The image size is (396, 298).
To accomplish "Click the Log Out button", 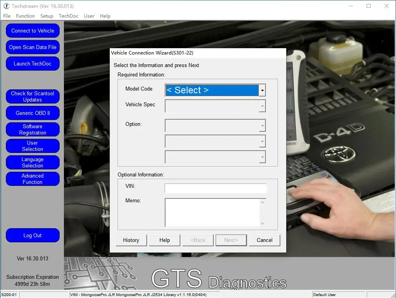I will click(33, 235).
